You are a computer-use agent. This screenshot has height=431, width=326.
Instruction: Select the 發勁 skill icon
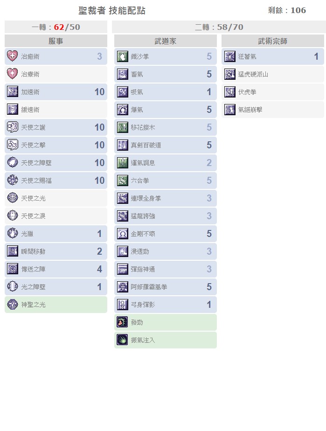[x=122, y=322]
